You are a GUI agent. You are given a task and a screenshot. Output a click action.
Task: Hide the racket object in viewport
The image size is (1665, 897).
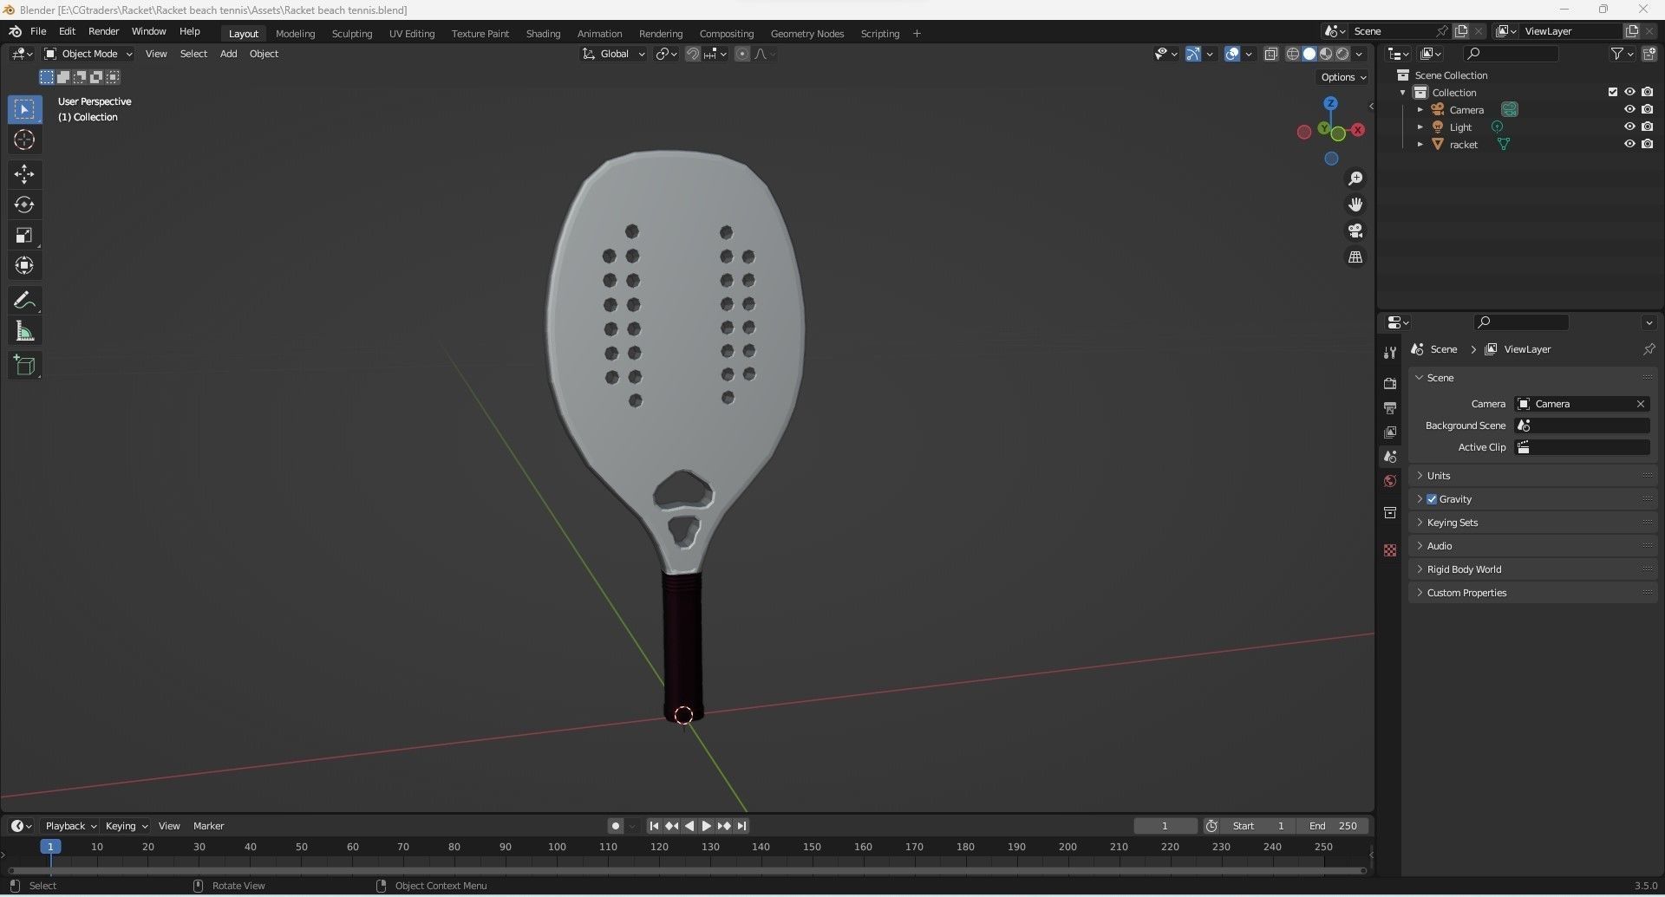[1629, 145]
